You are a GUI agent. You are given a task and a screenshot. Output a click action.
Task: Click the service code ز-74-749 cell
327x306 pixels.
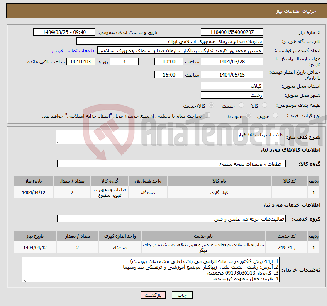287,248
